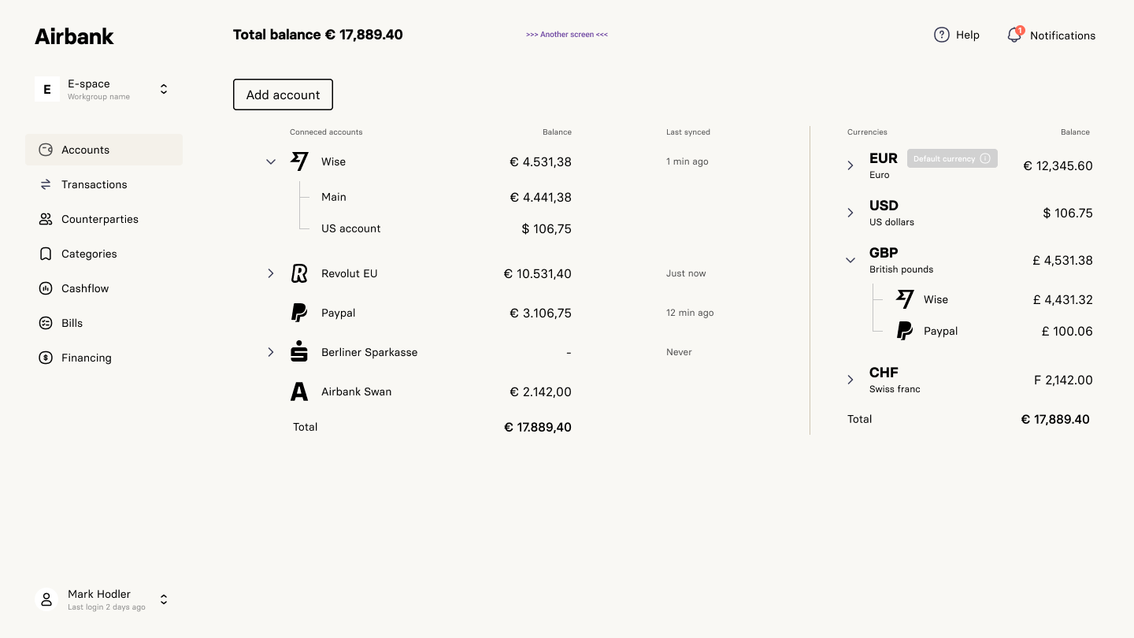The height and width of the screenshot is (638, 1134).
Task: Click the 'Never' sync status for Berliner Sparkasse
Action: coord(679,352)
